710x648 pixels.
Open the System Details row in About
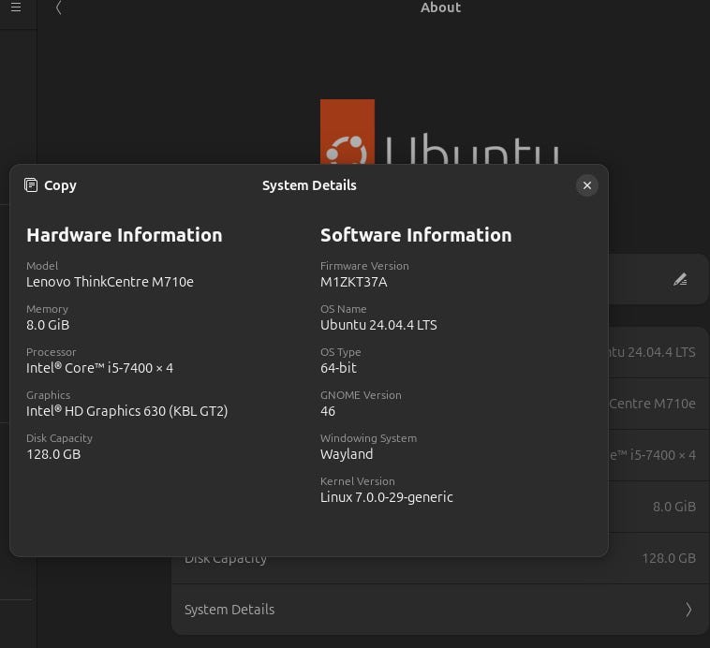(x=439, y=610)
